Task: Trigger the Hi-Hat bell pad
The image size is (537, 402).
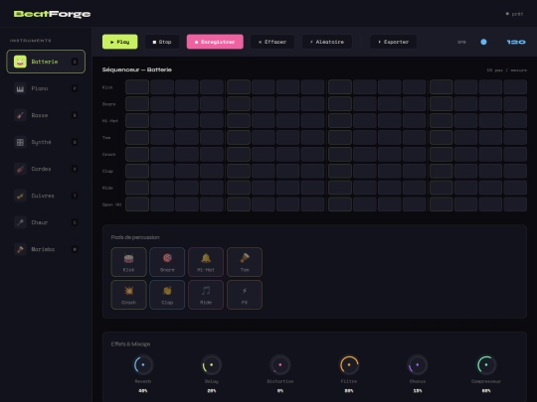Action: coord(206,262)
